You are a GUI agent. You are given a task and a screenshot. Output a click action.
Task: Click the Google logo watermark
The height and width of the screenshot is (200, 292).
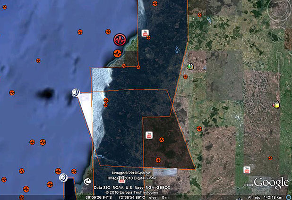pos(270,183)
